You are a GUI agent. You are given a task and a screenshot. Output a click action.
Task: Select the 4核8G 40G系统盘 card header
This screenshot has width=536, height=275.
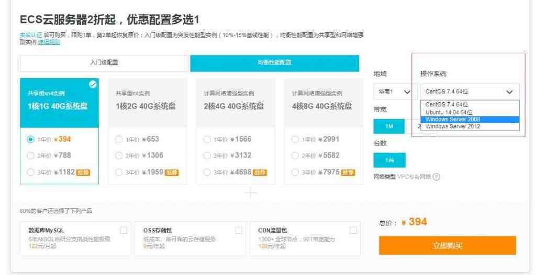pos(323,103)
